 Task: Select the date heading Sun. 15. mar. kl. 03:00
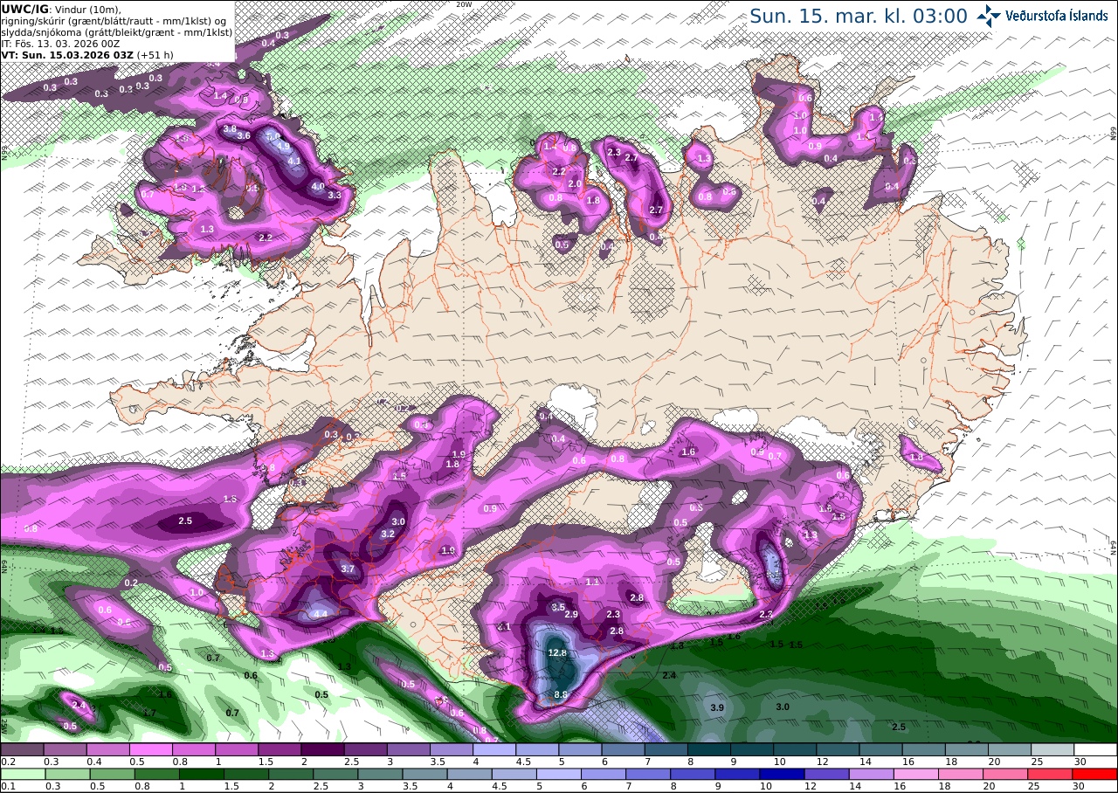click(859, 16)
